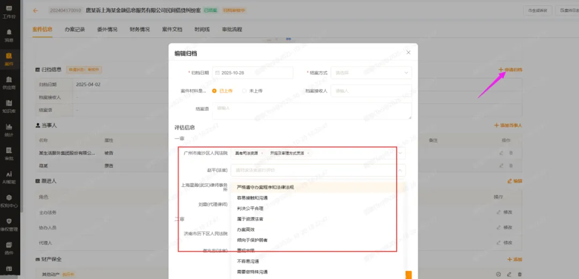Open the 函件 letters sidebar icon
579x279 pixels.
point(9,248)
